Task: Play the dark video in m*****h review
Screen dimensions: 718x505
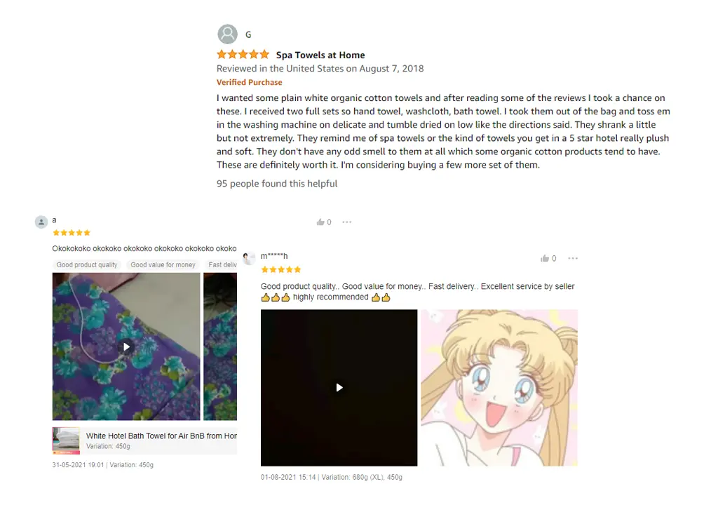Action: pos(339,388)
